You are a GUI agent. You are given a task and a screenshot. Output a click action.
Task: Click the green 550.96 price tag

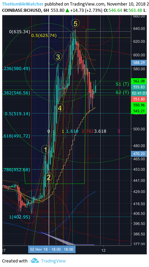(139, 105)
